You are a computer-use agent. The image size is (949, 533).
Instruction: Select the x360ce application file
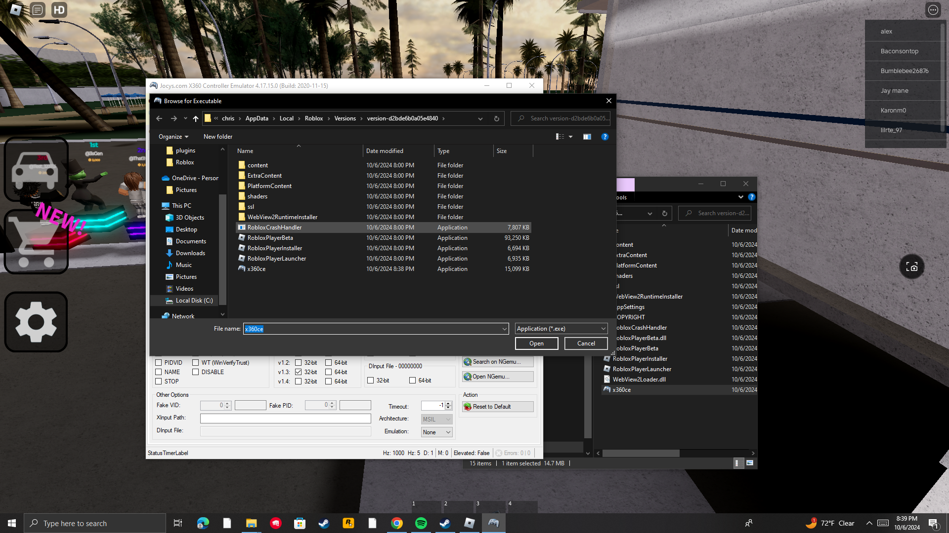point(257,269)
